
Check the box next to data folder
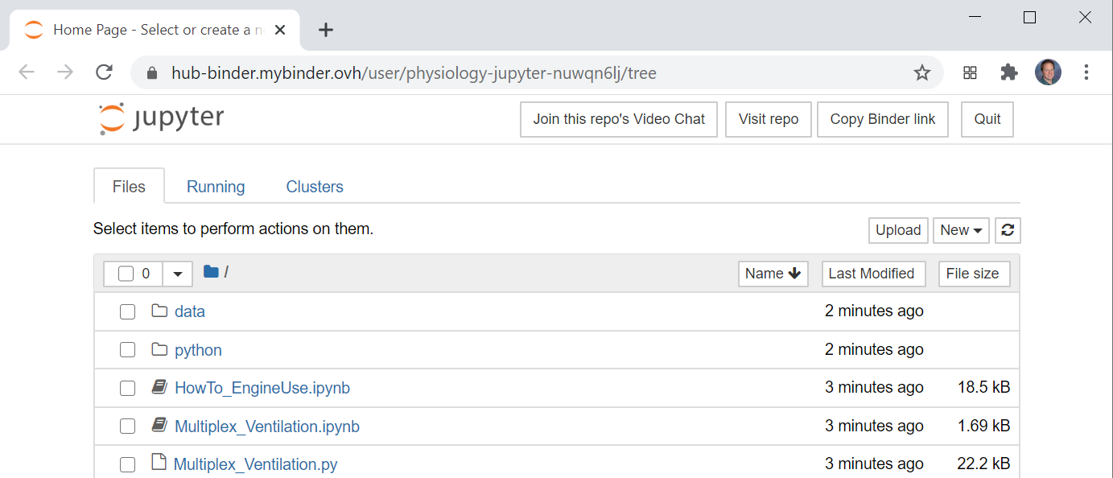[x=127, y=311]
